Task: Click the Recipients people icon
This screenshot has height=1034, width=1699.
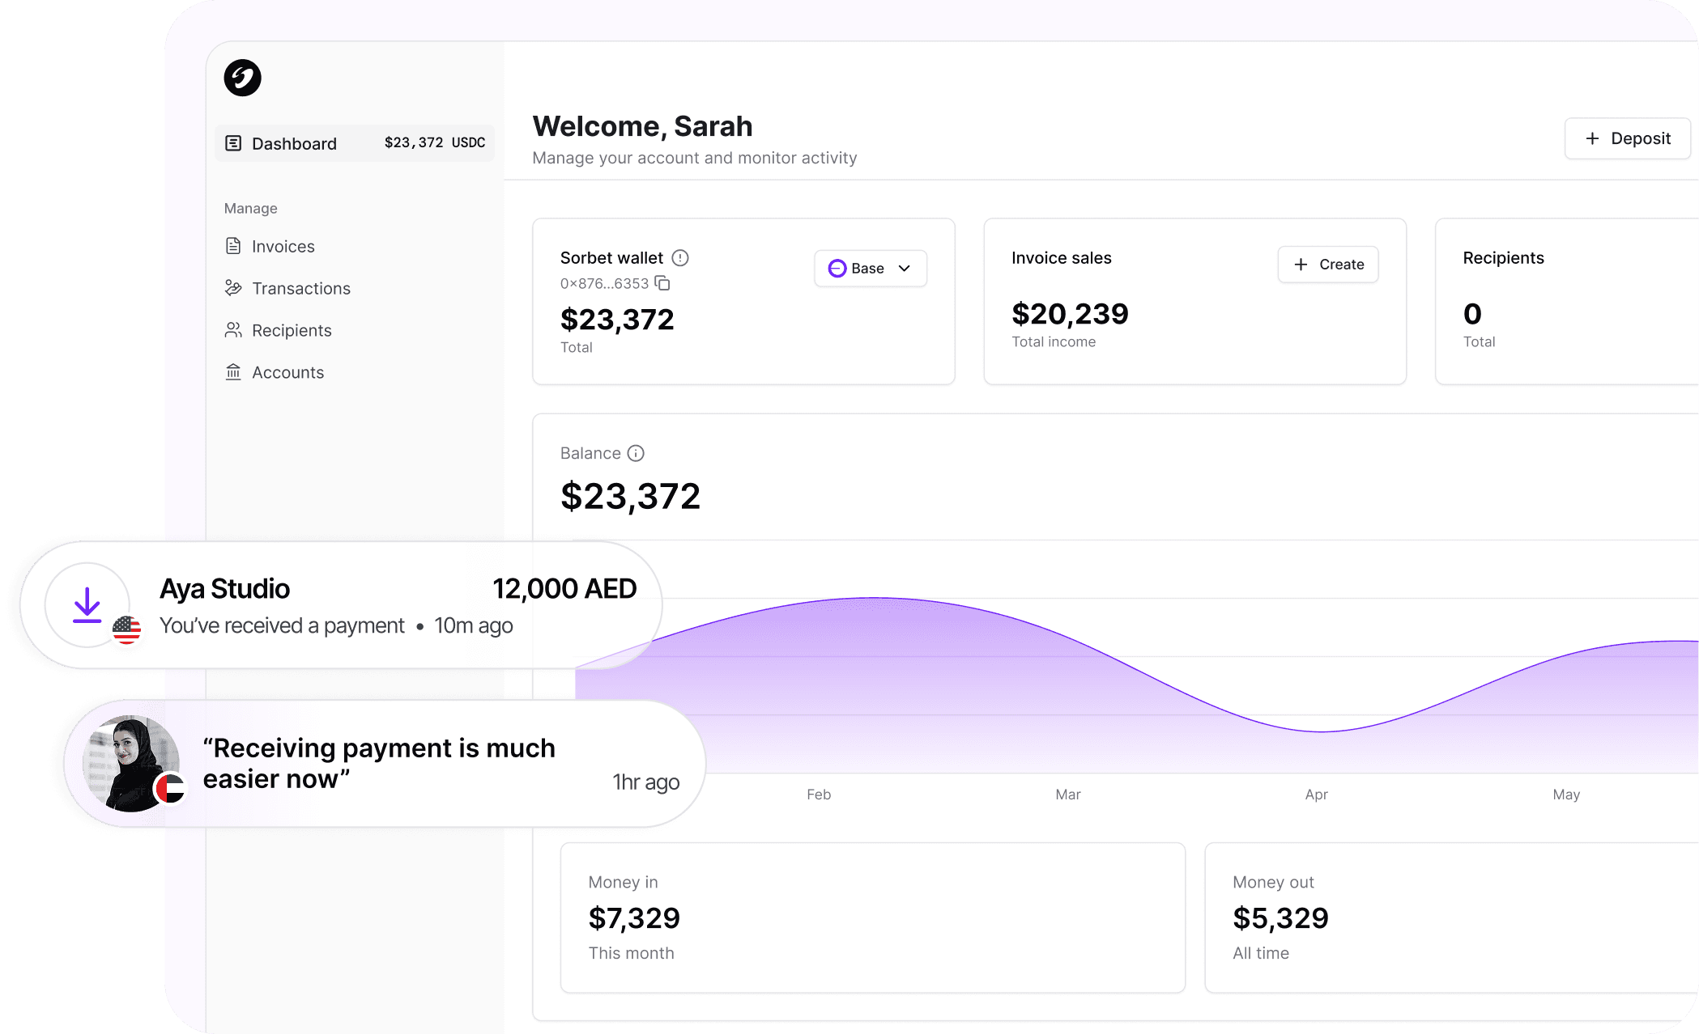Action: (x=233, y=330)
